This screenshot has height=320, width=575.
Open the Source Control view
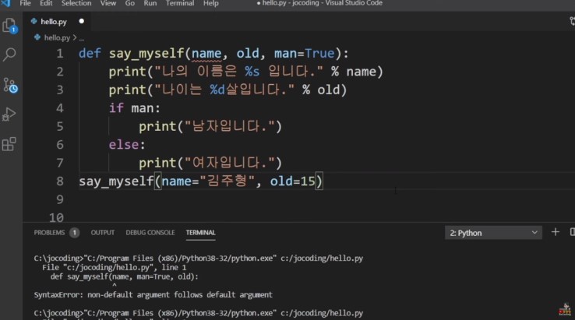[x=10, y=84]
